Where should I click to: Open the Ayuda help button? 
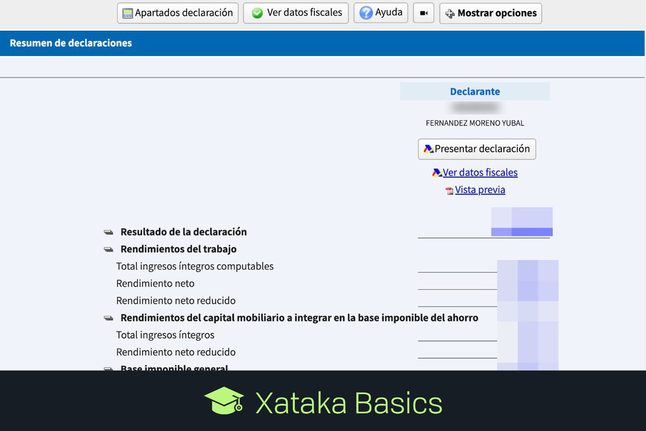(381, 13)
